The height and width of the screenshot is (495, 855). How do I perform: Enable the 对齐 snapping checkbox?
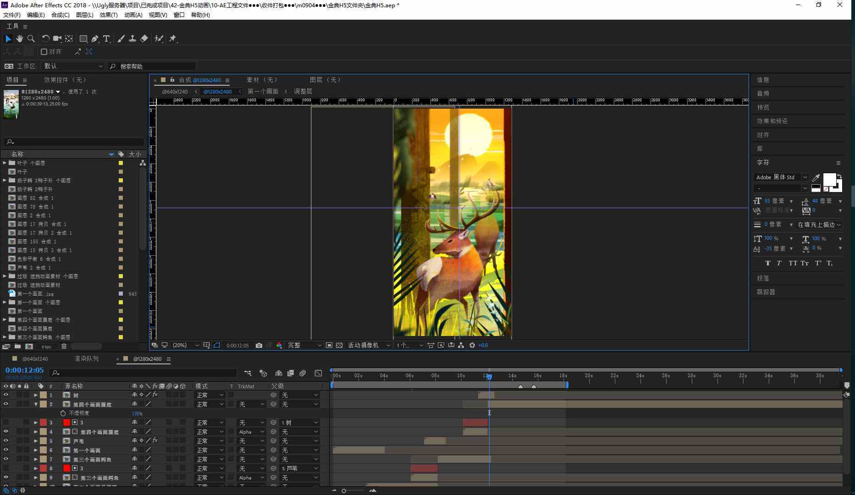[x=44, y=52]
